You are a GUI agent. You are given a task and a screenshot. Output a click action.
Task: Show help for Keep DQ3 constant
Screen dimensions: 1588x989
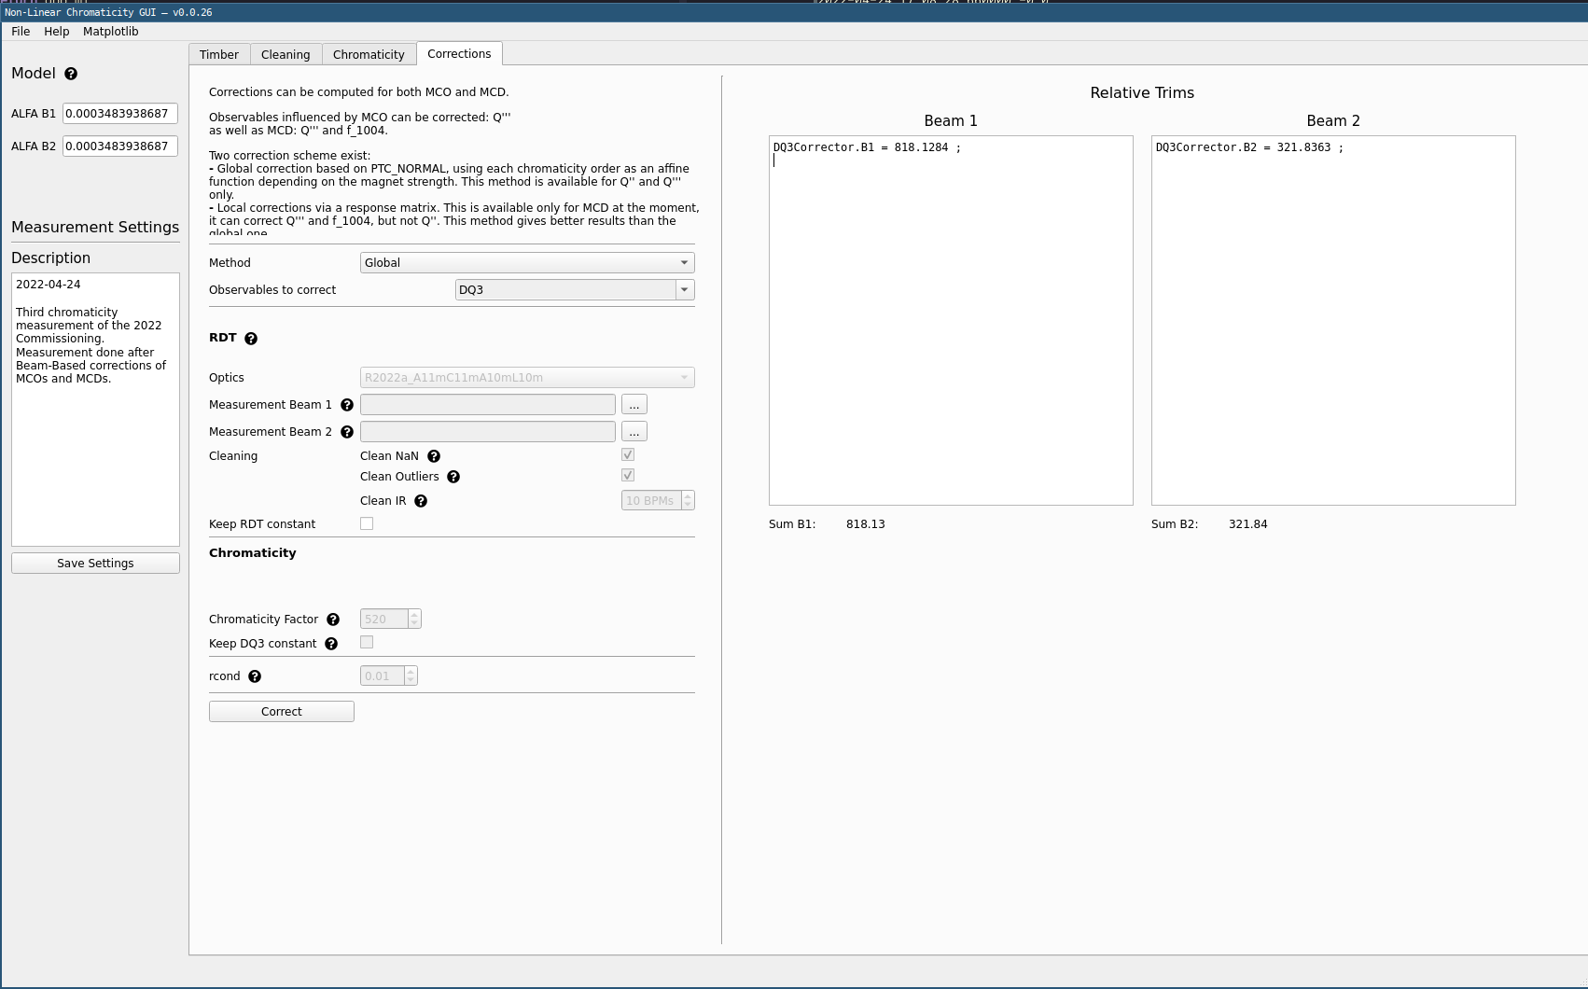pos(331,644)
